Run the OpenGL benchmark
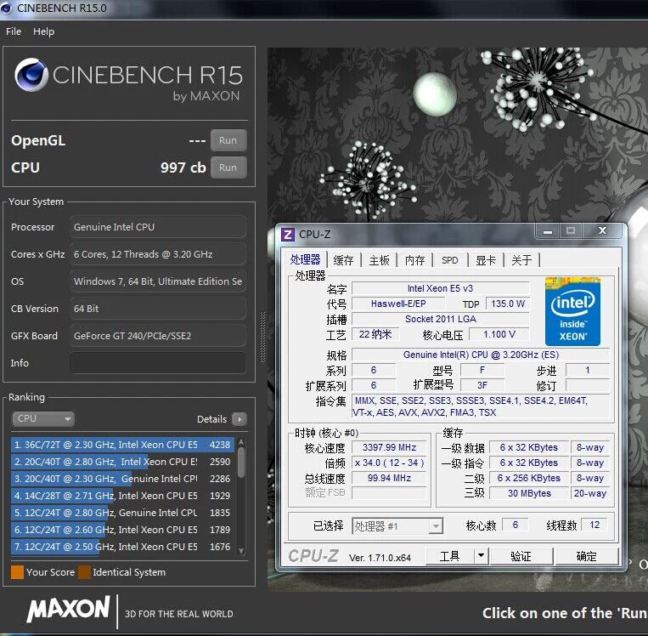Image resolution: width=648 pixels, height=636 pixels. click(x=228, y=140)
